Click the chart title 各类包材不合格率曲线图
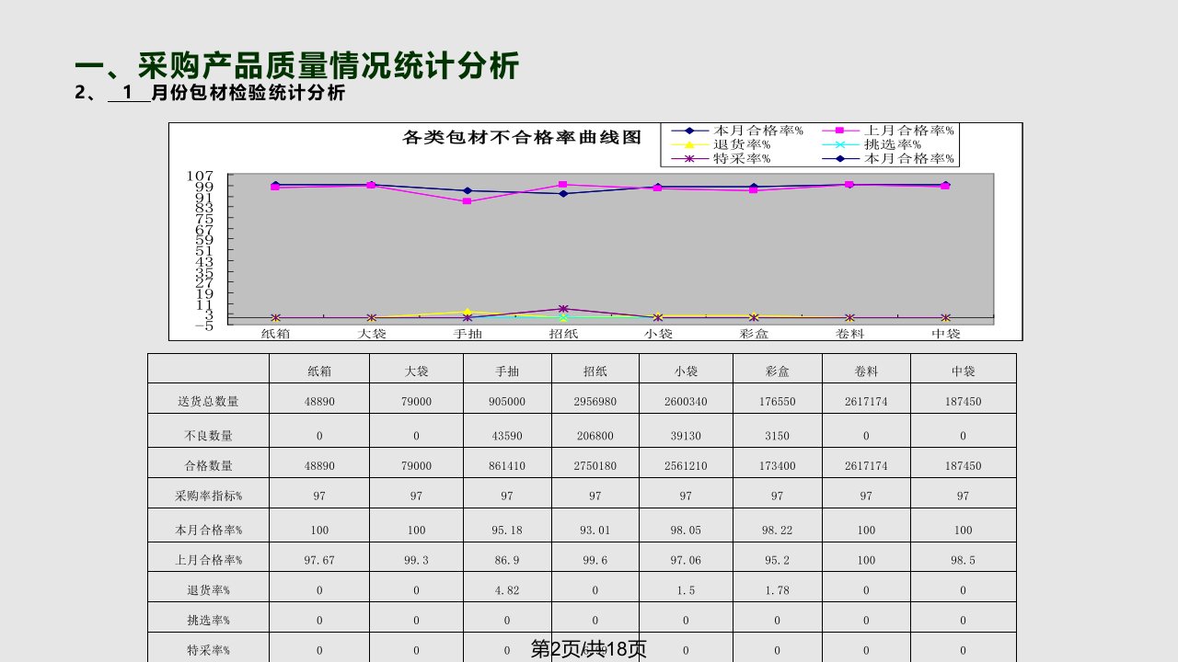 522,137
